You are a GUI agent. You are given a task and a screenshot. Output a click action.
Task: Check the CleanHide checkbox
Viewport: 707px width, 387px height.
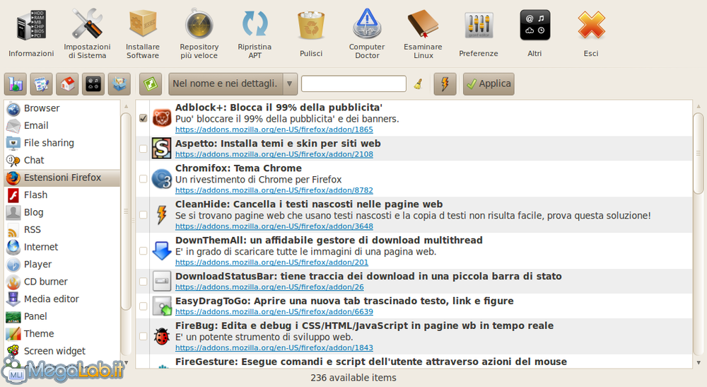pyautogui.click(x=144, y=214)
